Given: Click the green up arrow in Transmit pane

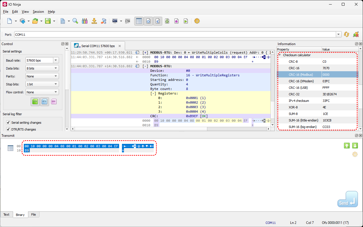Looking at the screenshot, I should pos(347,146).
